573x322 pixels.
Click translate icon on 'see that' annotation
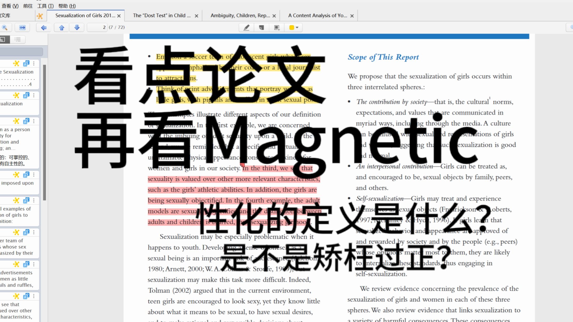[x=26, y=296]
